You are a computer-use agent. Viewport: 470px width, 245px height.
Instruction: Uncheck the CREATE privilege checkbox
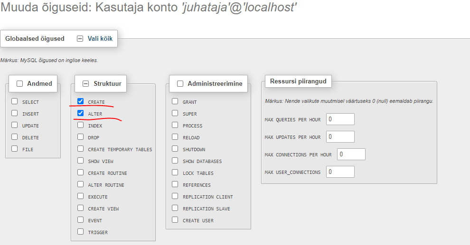81,101
